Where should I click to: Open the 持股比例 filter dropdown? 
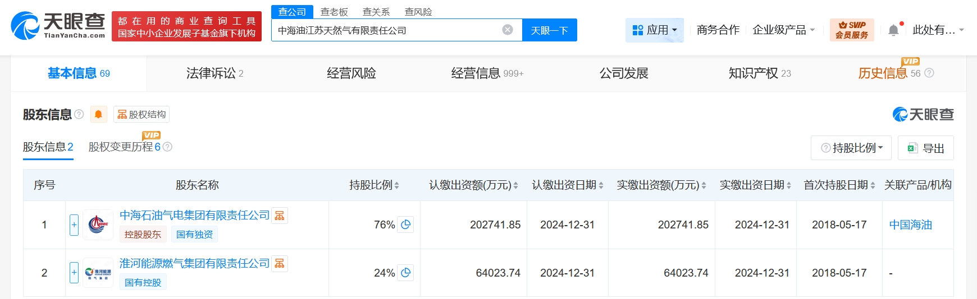click(851, 148)
